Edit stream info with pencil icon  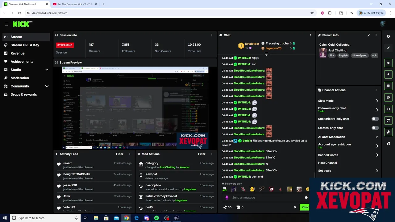point(368,35)
